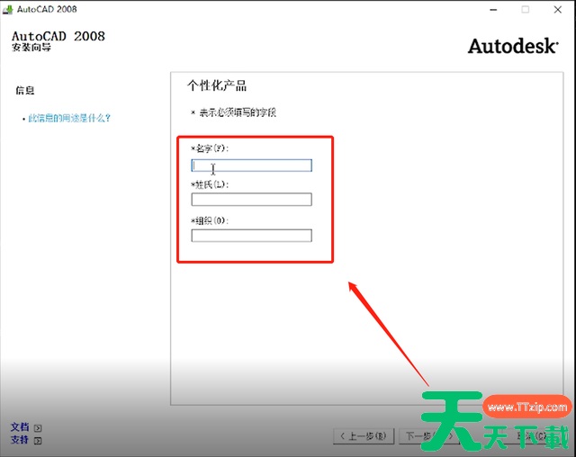Open the 文档 documentation link
The width and height of the screenshot is (576, 457).
20,427
